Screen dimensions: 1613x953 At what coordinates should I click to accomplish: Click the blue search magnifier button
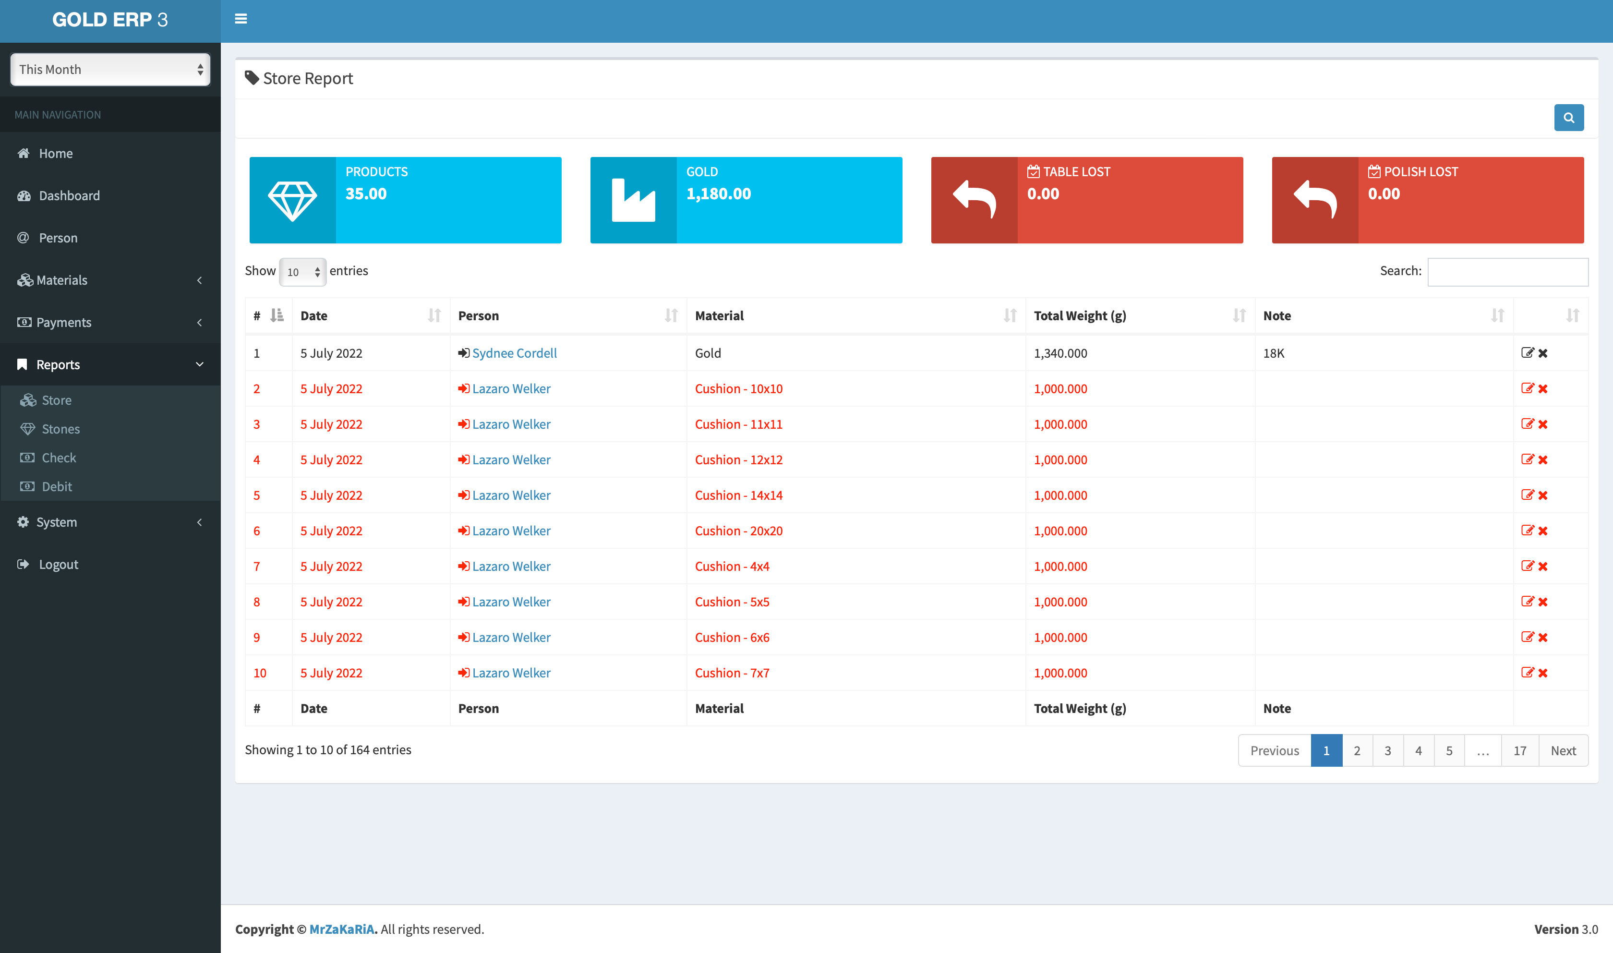(x=1568, y=118)
